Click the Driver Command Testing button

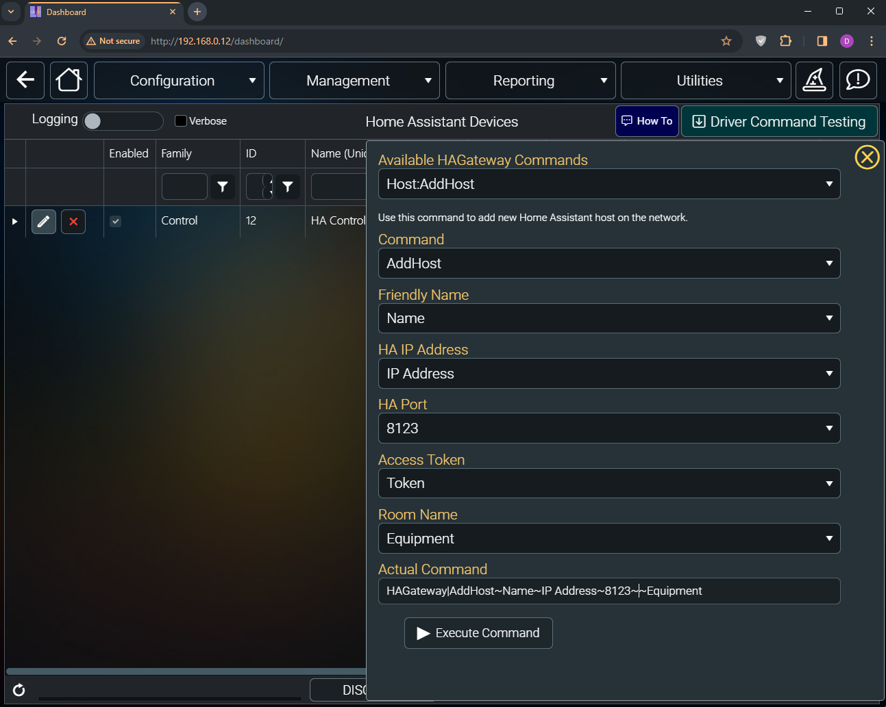779,121
